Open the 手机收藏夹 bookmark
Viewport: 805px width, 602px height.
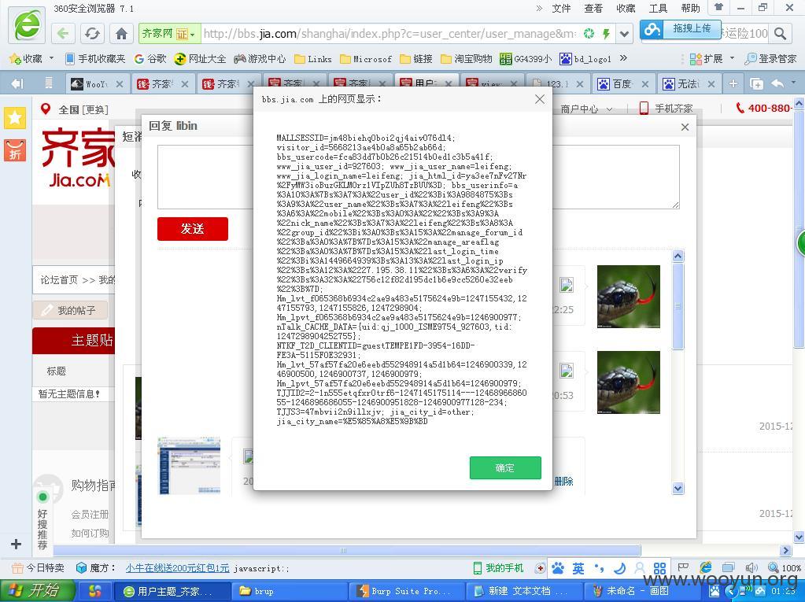pos(95,59)
